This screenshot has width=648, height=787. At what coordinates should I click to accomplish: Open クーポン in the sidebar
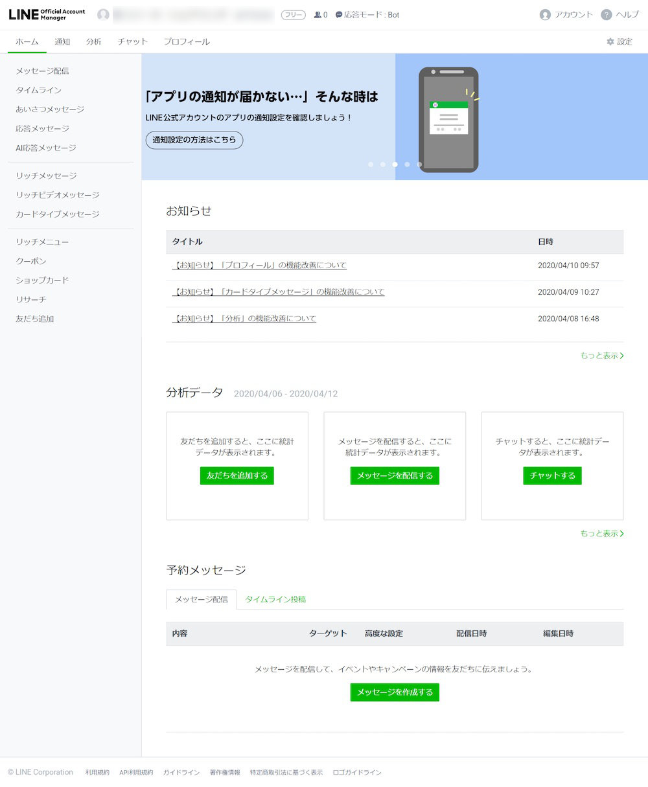(x=31, y=261)
